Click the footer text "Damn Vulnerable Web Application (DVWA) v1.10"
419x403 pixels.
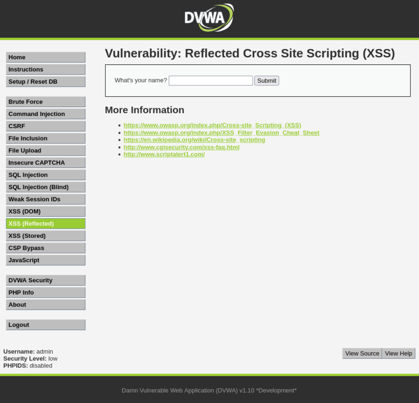click(188, 391)
